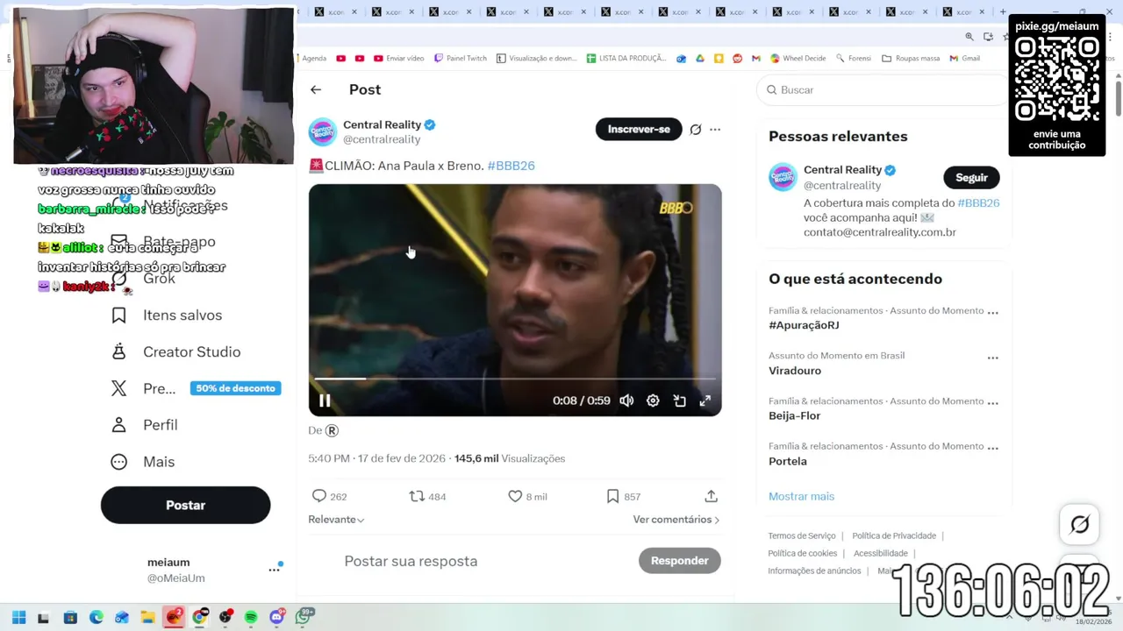
Task: Open more options for #ApuraçãoRJ trend
Action: pos(992,312)
